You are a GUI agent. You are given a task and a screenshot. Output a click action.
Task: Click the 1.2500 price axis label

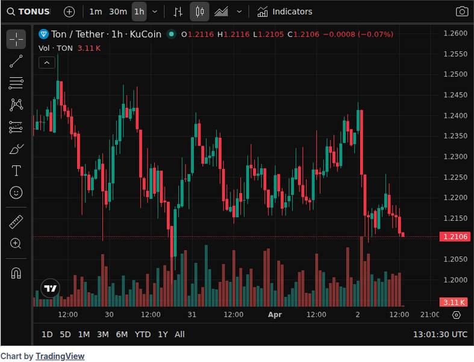tap(455, 74)
